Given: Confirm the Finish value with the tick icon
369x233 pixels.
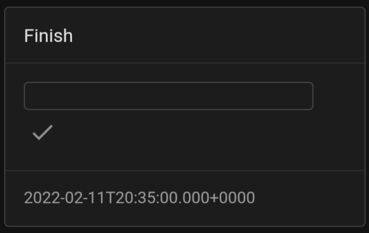Looking at the screenshot, I should 42,133.
